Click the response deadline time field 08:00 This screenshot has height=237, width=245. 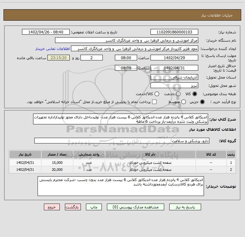[126, 58]
